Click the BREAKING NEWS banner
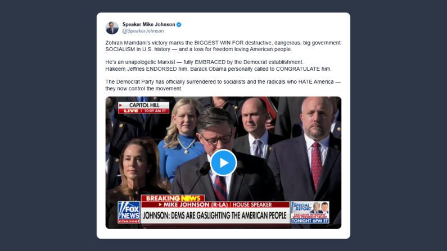Viewport: 447px width, 251px height. pos(173,198)
